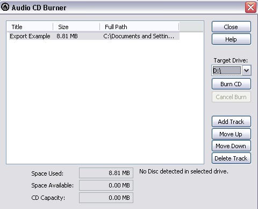
Task: Sort the track list by the Size column header
Action: (x=76, y=27)
